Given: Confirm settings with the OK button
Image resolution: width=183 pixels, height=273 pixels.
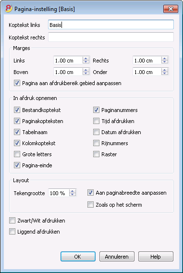Looking at the screenshot, I should (78, 257).
